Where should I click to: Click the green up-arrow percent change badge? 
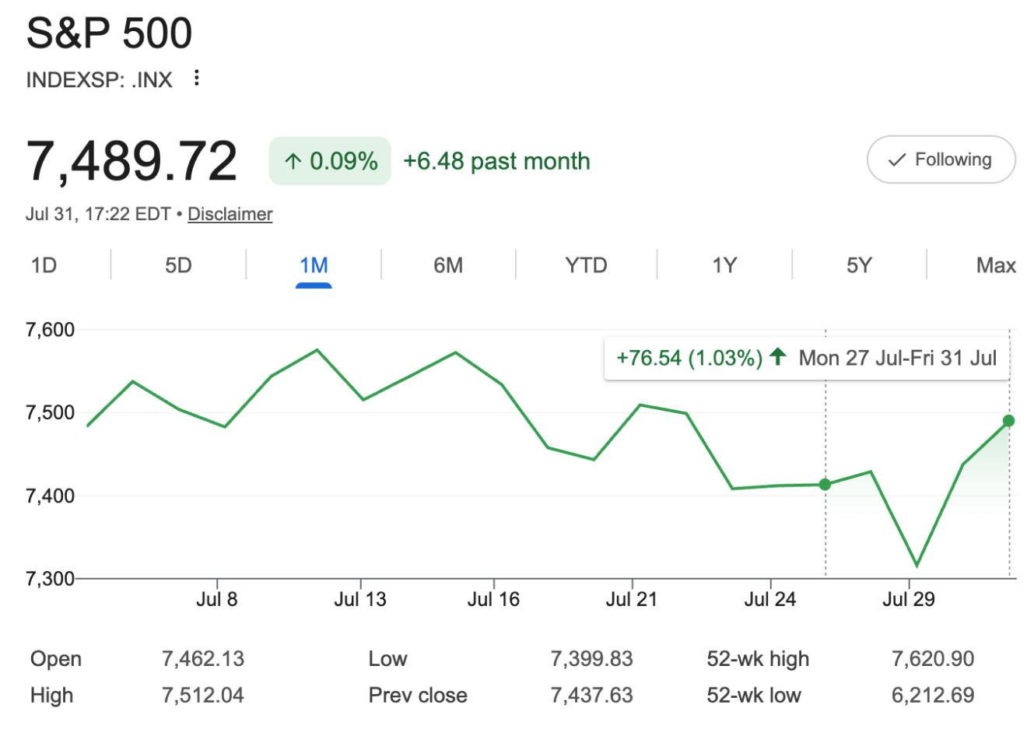(330, 161)
